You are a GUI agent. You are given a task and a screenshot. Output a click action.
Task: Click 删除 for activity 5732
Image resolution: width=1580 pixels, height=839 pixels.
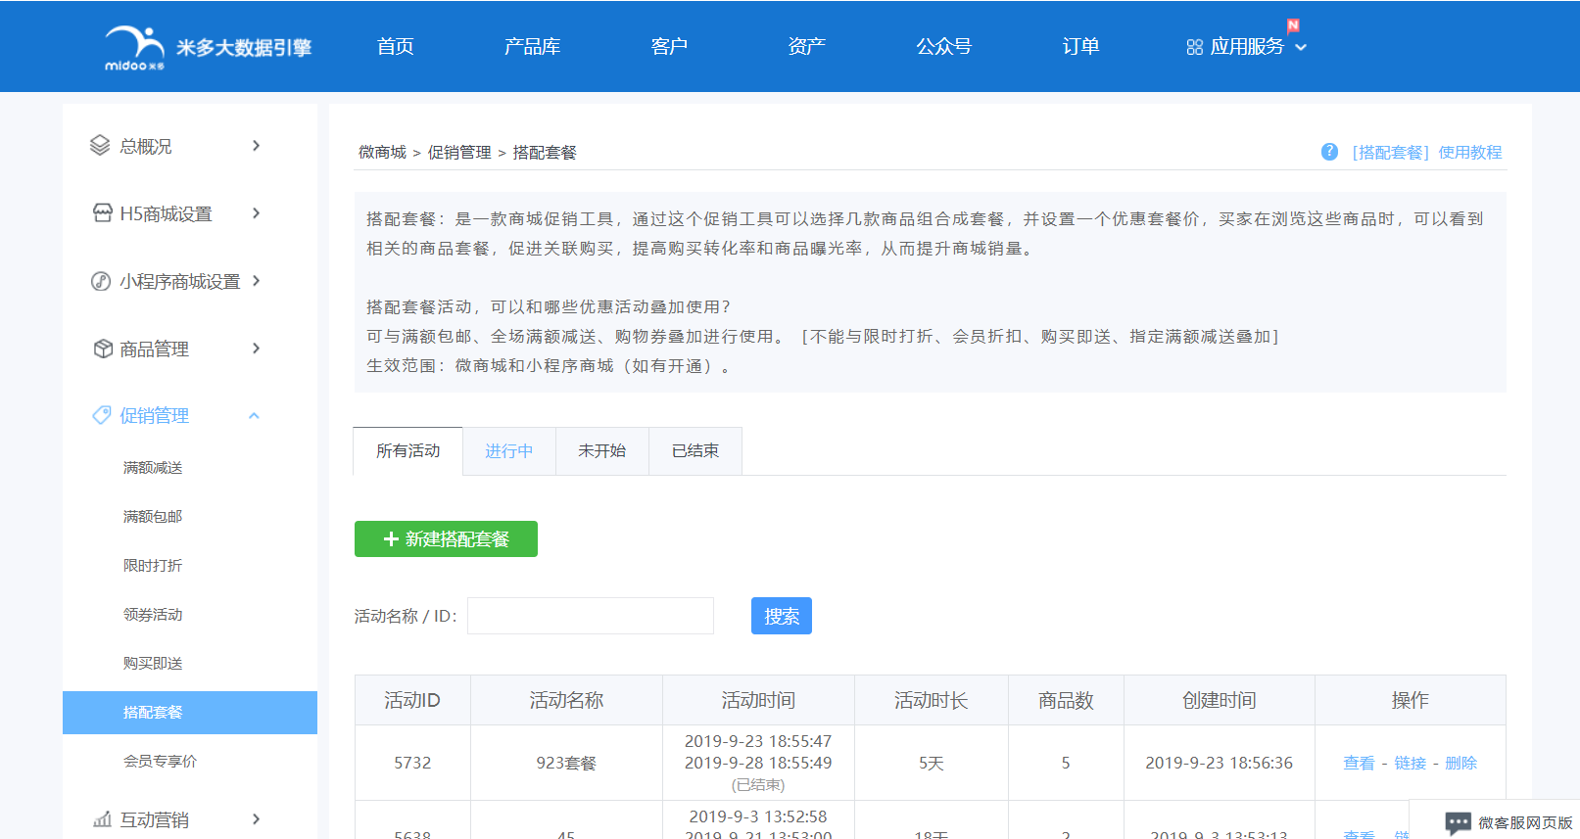click(1460, 763)
